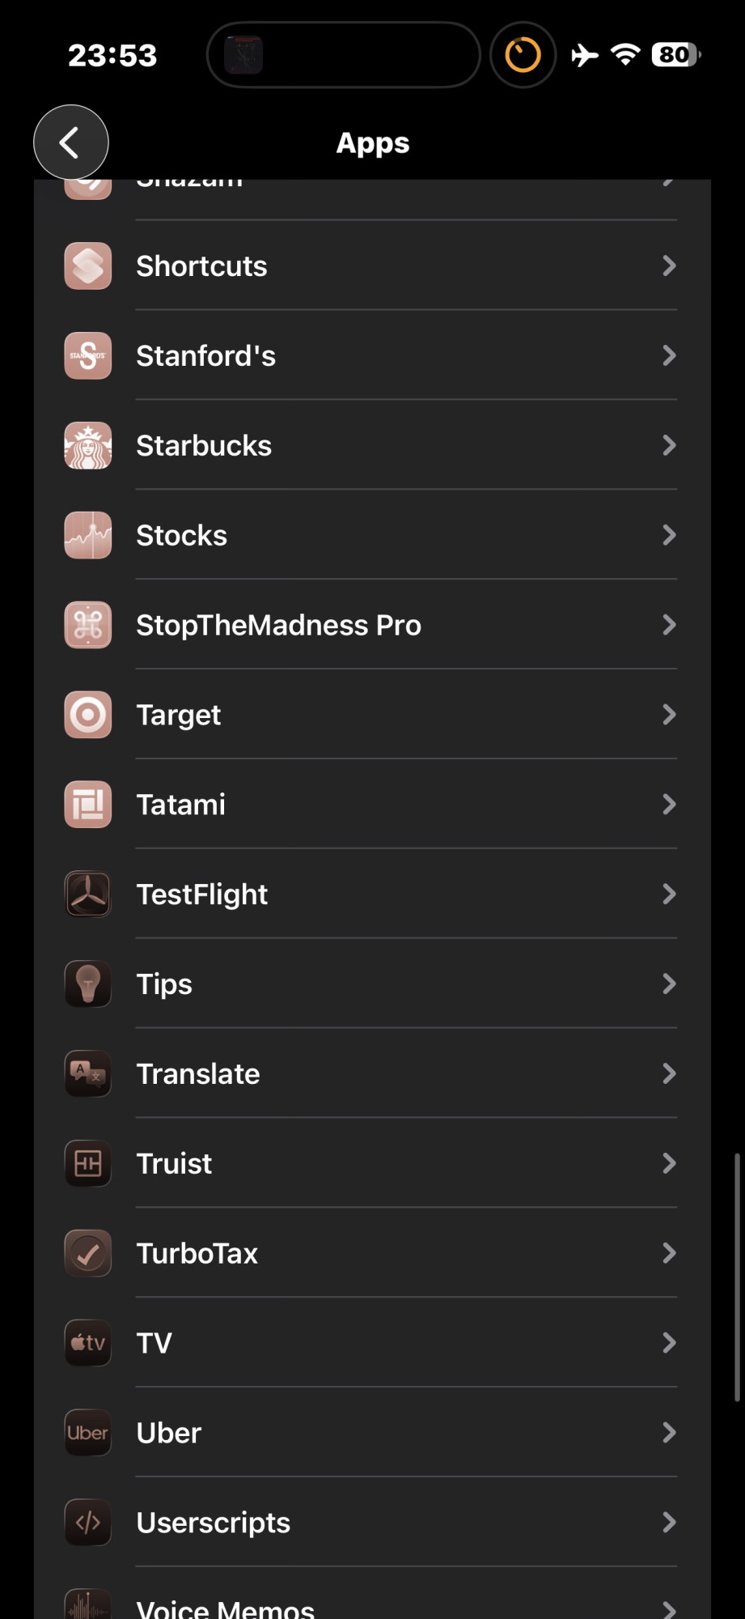
Task: Tap the Shortcuts app icon
Action: coord(88,266)
